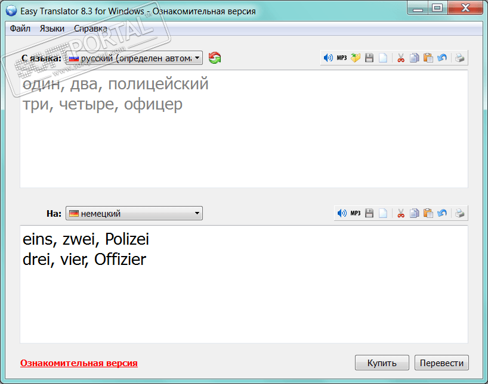
Task: Open a file into source text
Action: tap(356, 58)
